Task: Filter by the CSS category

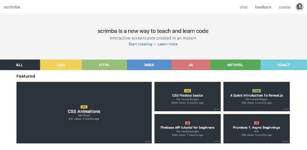Action: (x=61, y=65)
